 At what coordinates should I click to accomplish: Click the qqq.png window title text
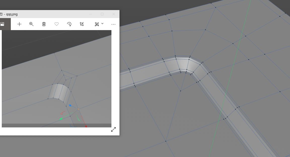pos(9,14)
